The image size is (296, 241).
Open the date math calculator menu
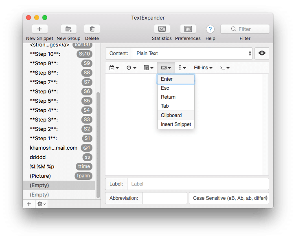(148, 68)
